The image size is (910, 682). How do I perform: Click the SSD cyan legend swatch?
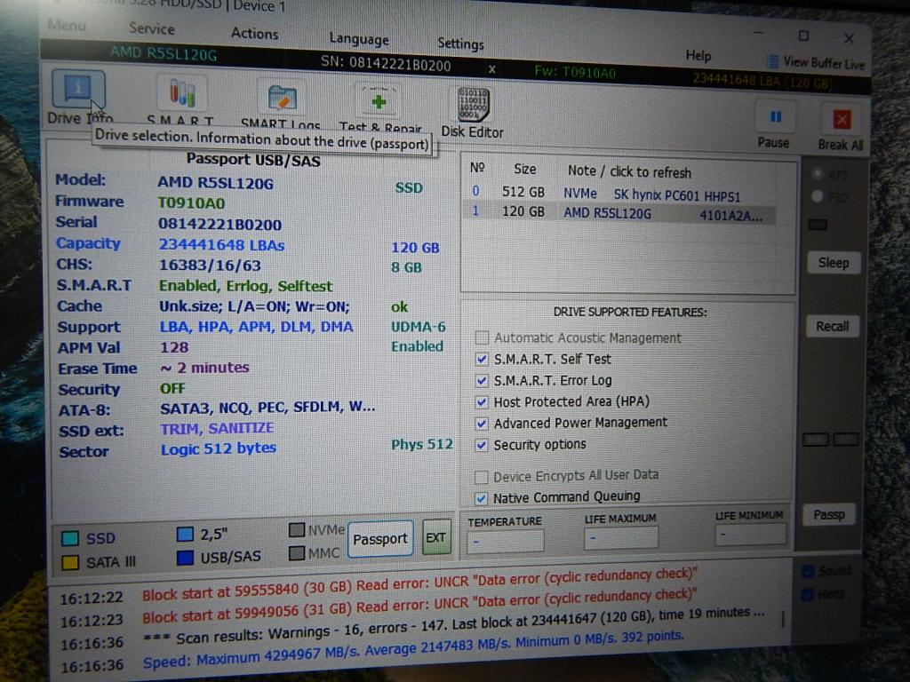pyautogui.click(x=70, y=538)
